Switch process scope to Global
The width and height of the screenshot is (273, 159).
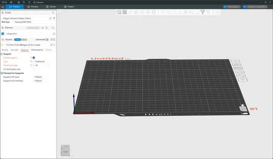[18, 40]
